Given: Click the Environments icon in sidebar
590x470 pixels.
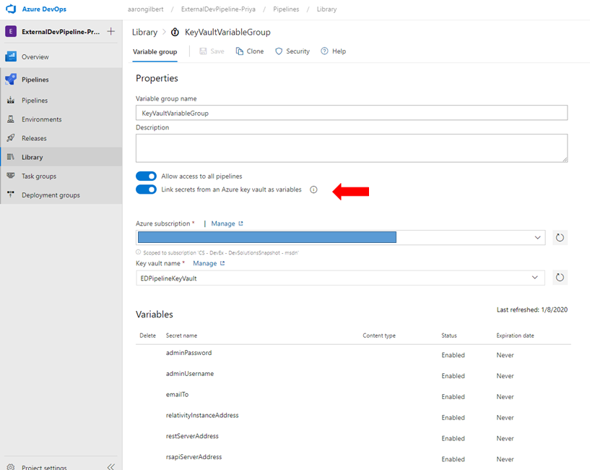Looking at the screenshot, I should pos(11,119).
